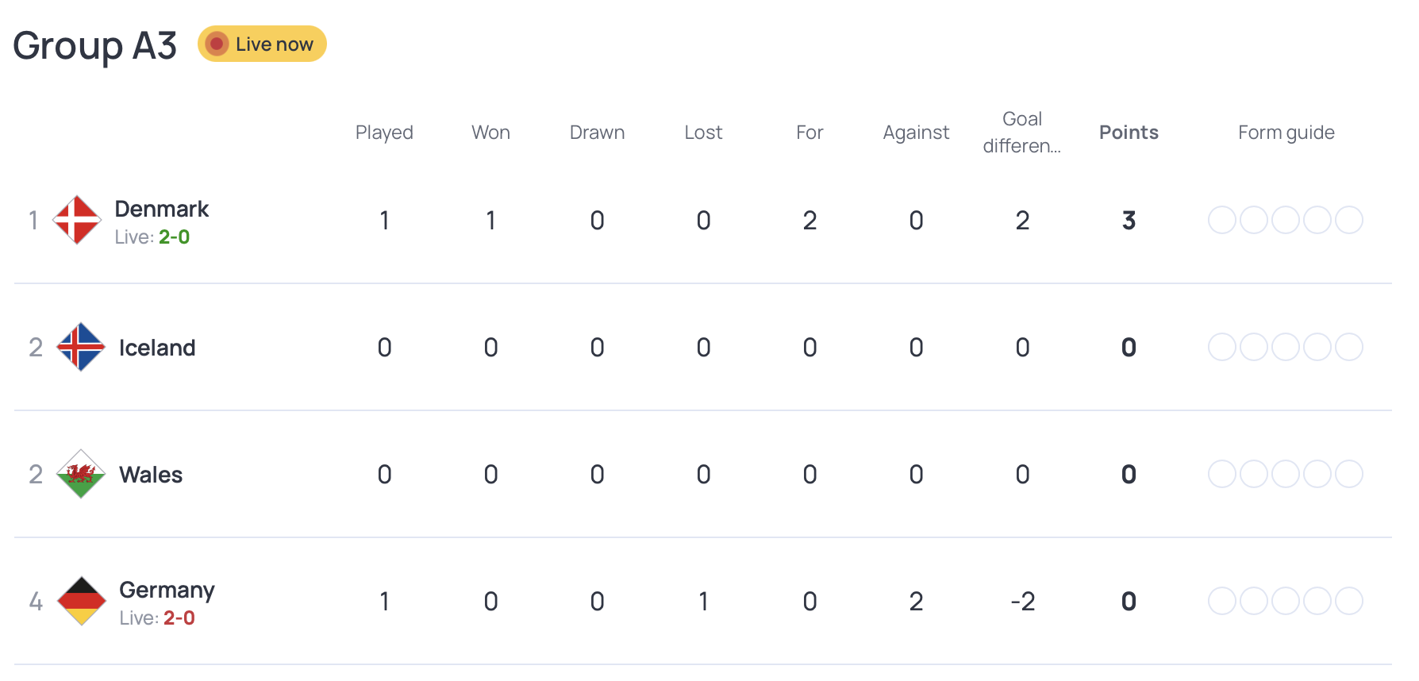The image size is (1419, 681).
Task: Click the truncated Goal difference header
Action: 1021,133
